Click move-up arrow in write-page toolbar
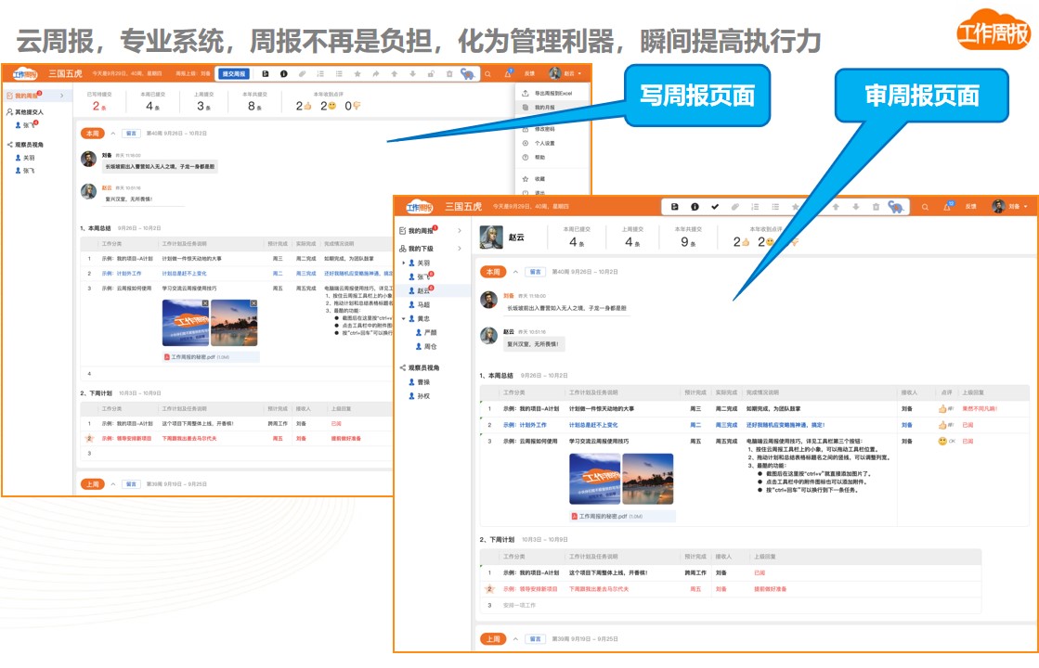 395,73
